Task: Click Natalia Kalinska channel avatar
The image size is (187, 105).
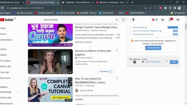Action: [77, 90]
